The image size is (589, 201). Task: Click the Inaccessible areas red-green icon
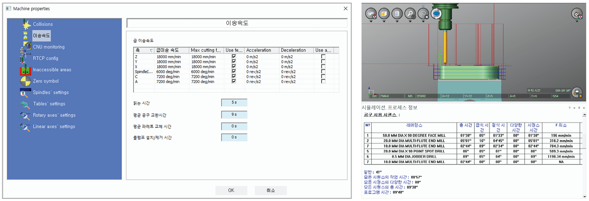click(x=25, y=70)
